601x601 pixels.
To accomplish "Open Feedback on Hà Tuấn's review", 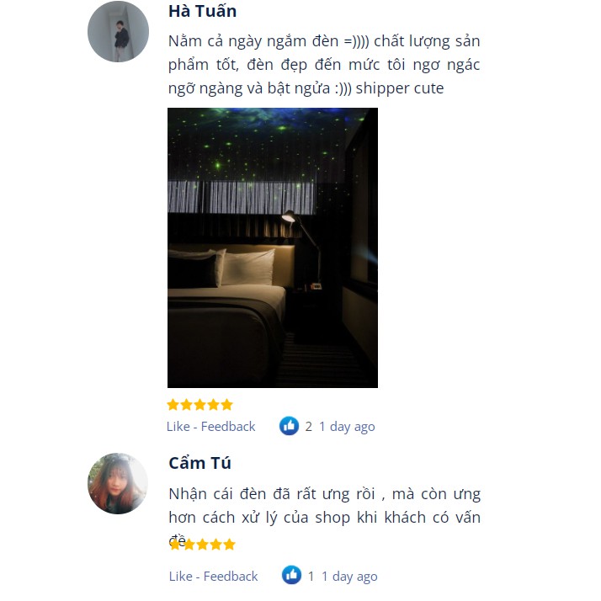I will pos(228,426).
